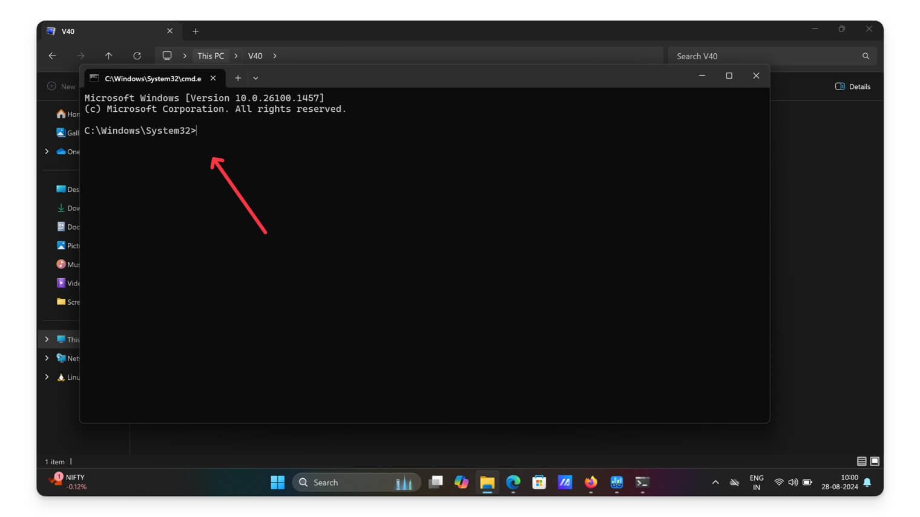Open a new terminal tab

tap(238, 78)
